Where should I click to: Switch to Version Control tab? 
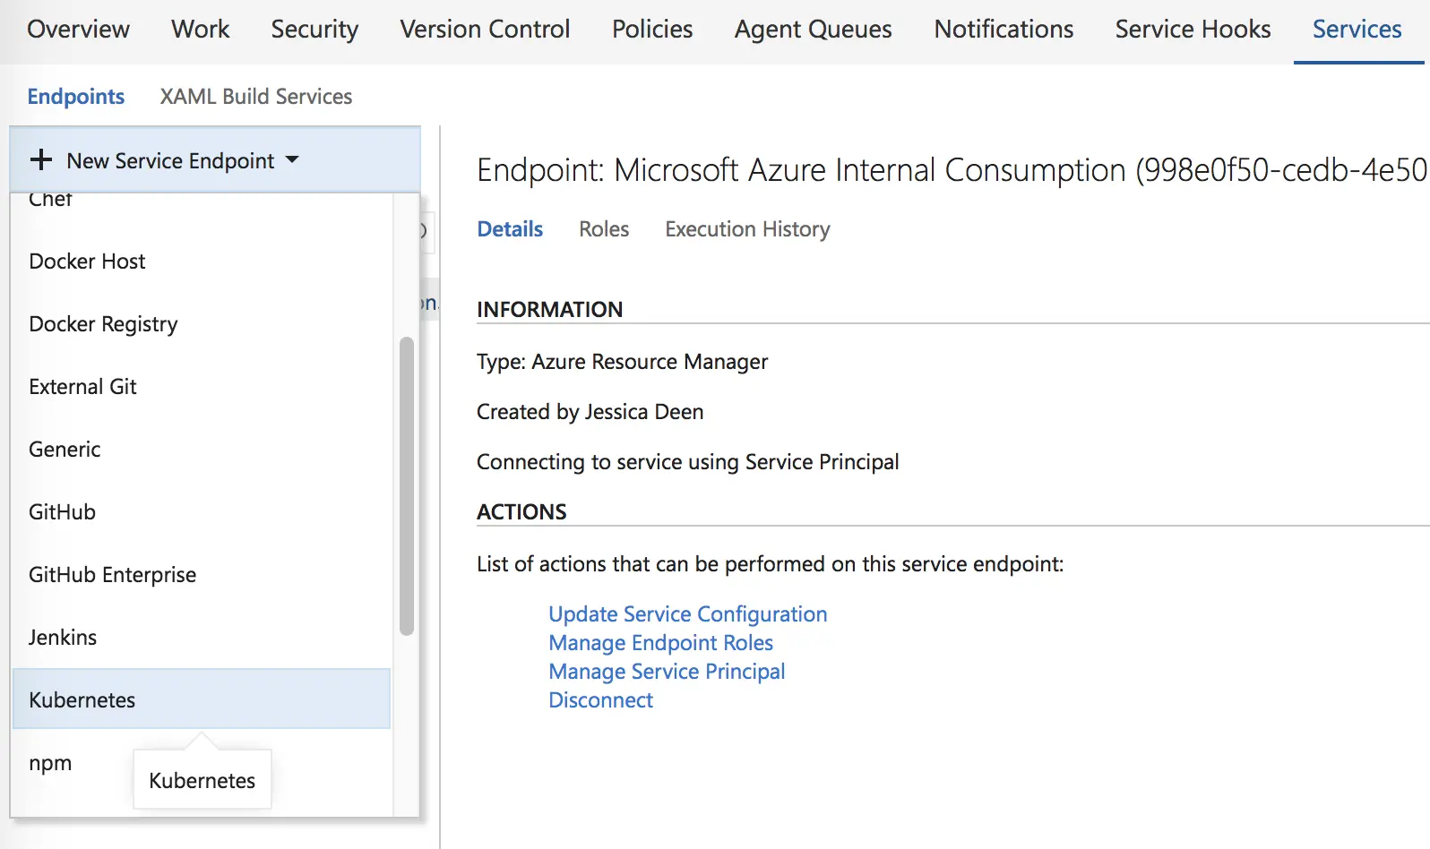tap(485, 30)
